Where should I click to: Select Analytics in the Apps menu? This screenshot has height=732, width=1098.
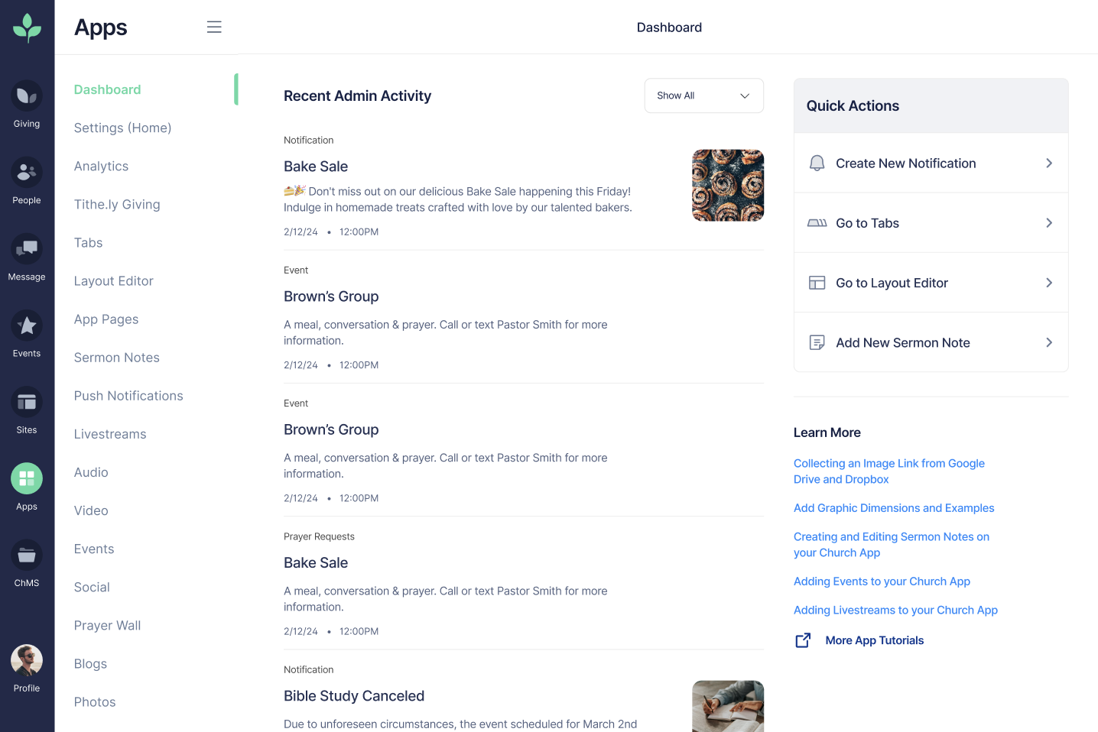pyautogui.click(x=101, y=167)
